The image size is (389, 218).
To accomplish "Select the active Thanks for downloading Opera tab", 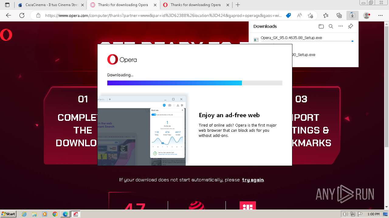I will pos(123,5).
